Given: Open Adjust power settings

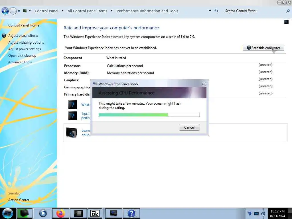Looking at the screenshot, I should [25, 49].
